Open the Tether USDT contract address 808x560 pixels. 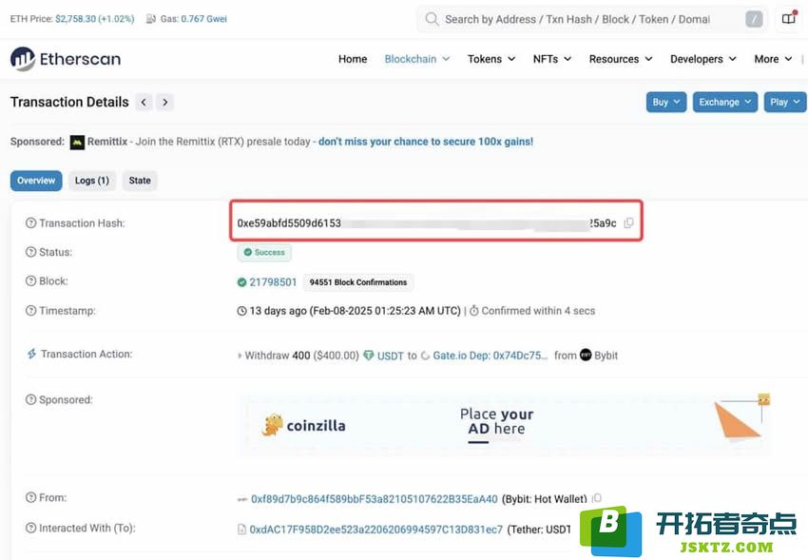[x=375, y=529]
